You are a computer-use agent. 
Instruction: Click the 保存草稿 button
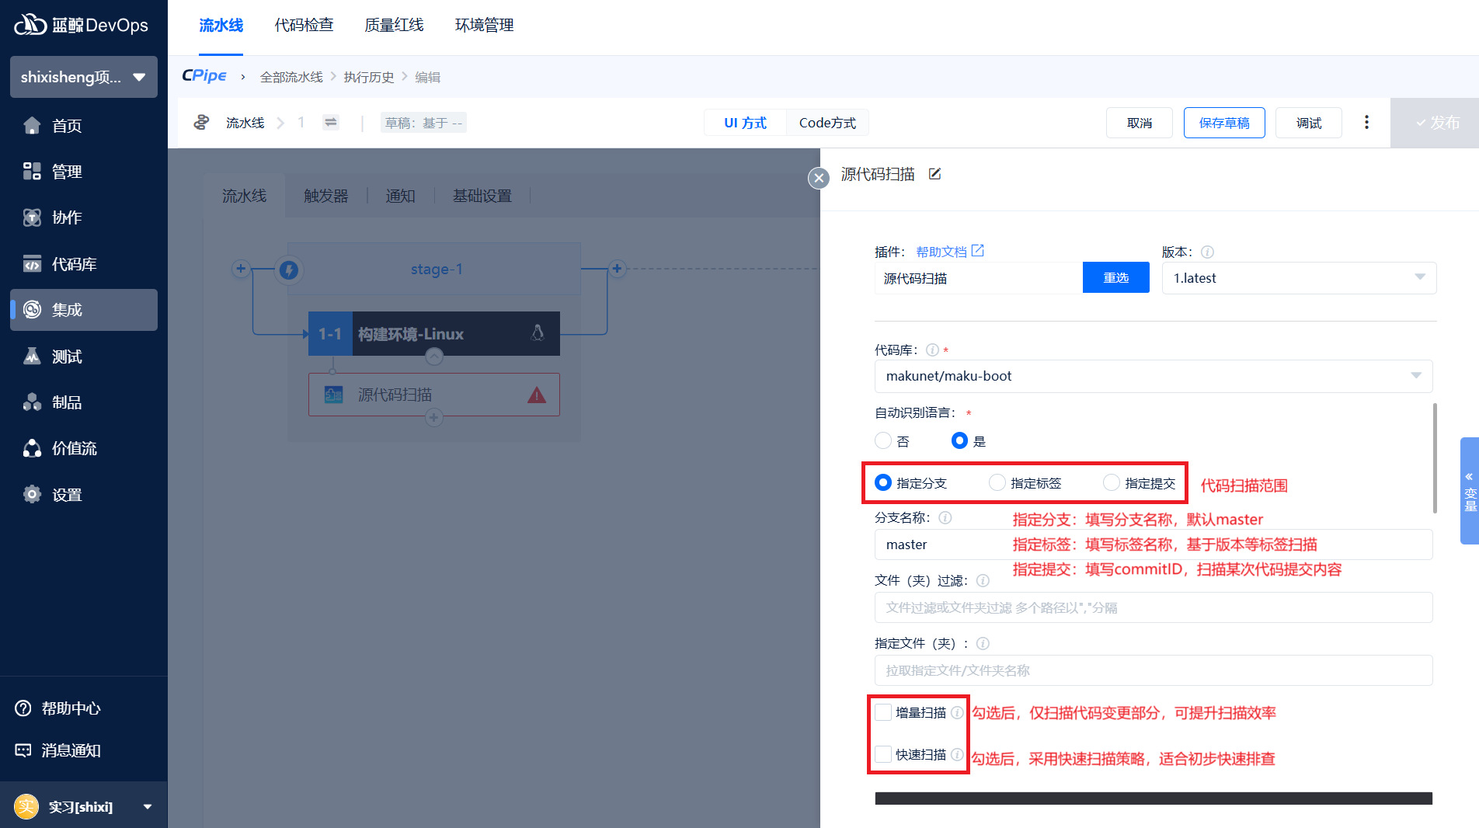[x=1223, y=123]
